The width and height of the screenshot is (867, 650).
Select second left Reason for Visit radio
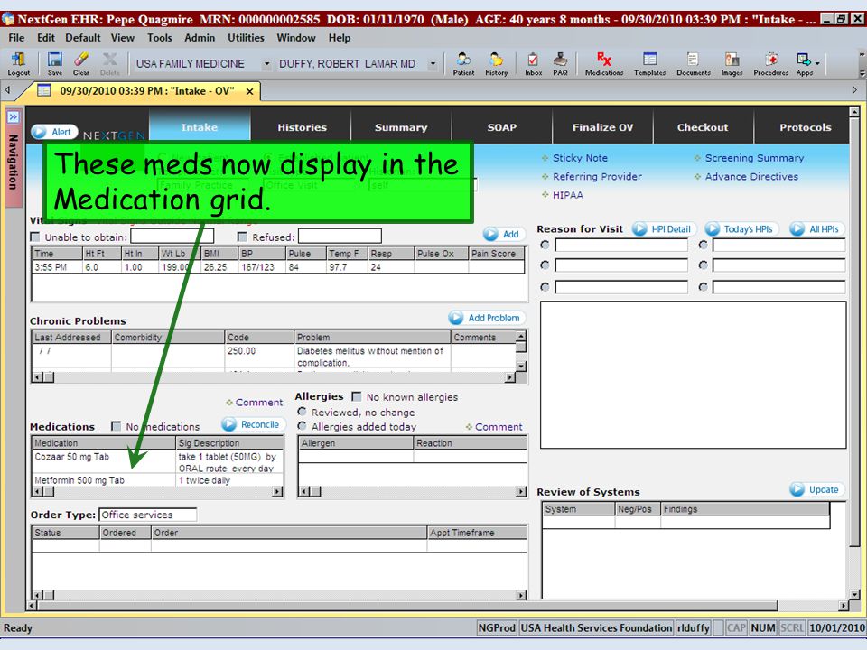pos(545,265)
